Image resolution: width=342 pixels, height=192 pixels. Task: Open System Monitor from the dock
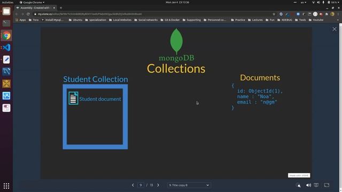[x=6, y=96]
